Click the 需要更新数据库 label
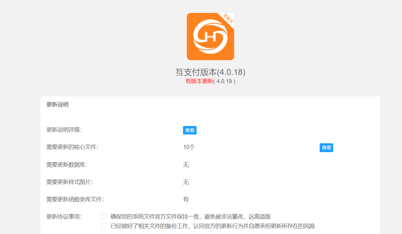This screenshot has width=402, height=234. 67,165
